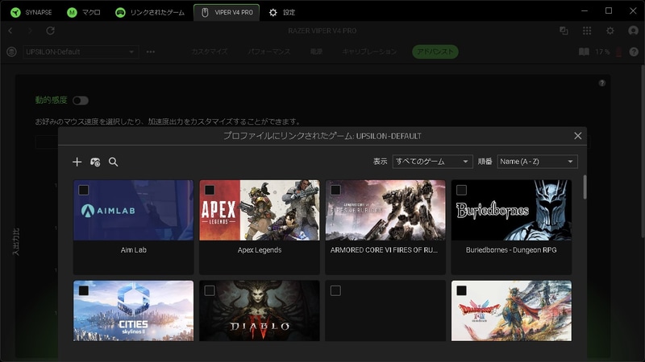Select the Dragon Quest thumbnail
The image size is (645, 362).
(511, 311)
